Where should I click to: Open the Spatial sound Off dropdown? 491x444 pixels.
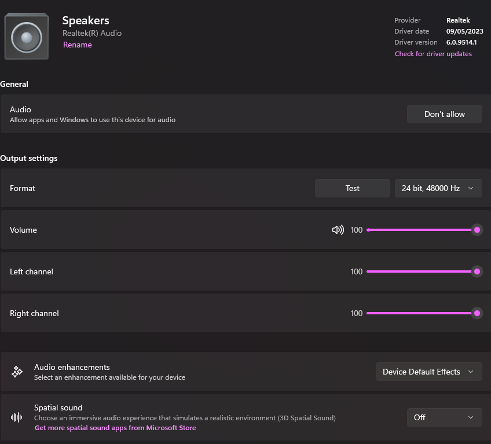444,417
